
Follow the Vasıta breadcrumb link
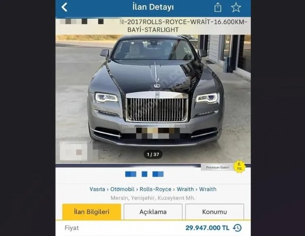(x=97, y=189)
